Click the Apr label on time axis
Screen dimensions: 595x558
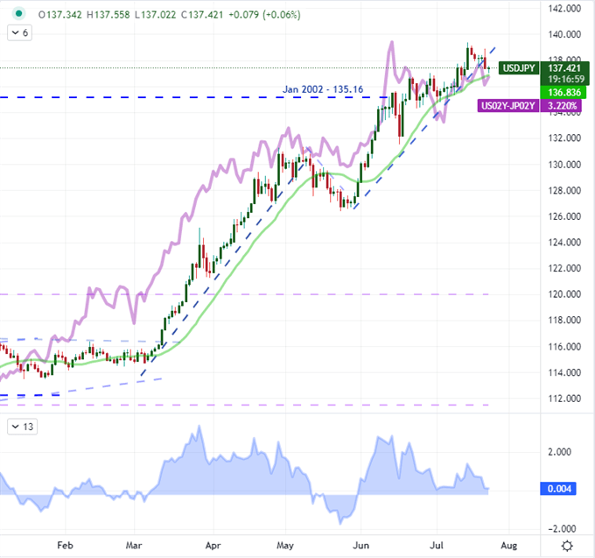click(x=213, y=546)
